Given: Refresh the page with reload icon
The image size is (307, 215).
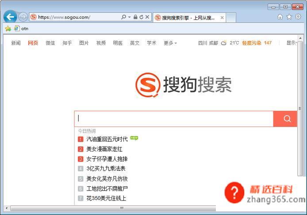Looking at the screenshot, I should [x=142, y=17].
